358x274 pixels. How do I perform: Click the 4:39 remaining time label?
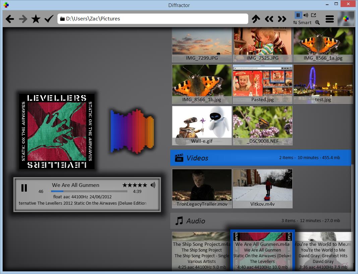point(137,191)
